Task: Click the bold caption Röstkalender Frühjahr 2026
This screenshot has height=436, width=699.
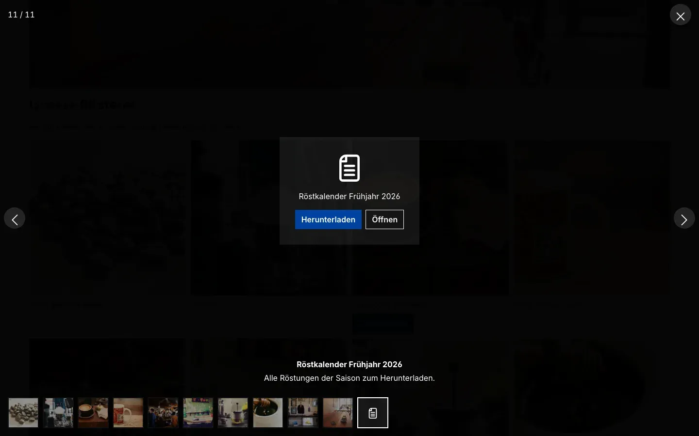Action: pos(349,364)
